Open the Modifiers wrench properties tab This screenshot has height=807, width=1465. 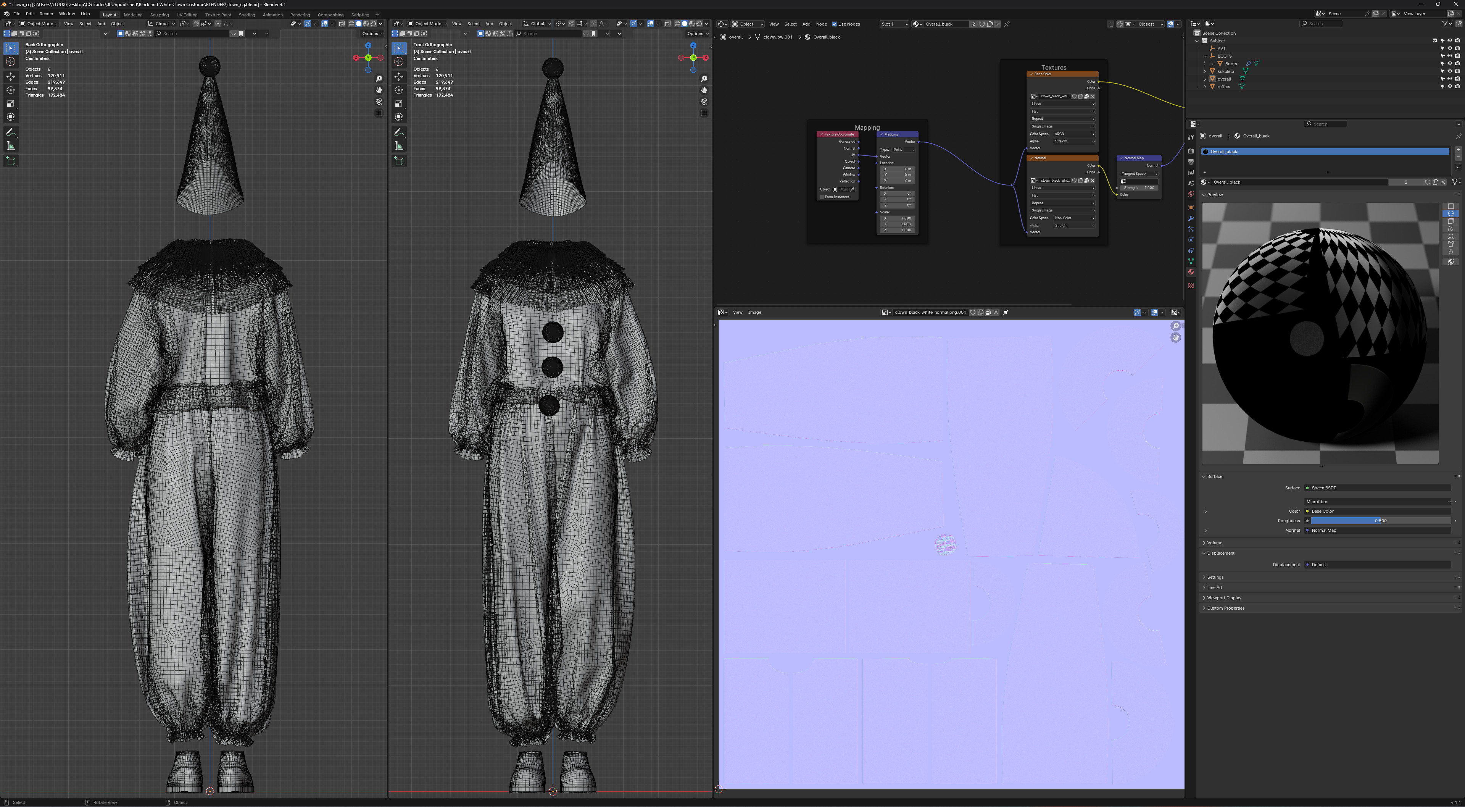click(x=1191, y=218)
